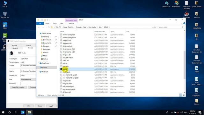The width and height of the screenshot is (204, 115).
Task: Select the obs64.pdb file row
Action: click(x=98, y=72)
